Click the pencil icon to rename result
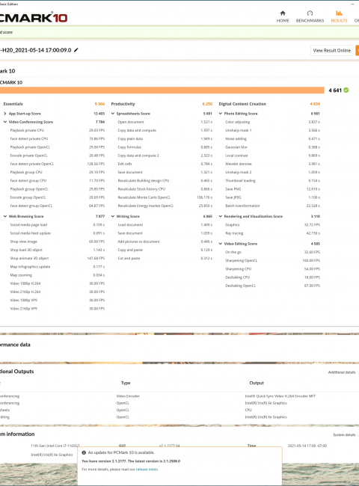This screenshot has height=486, width=359. point(76,50)
